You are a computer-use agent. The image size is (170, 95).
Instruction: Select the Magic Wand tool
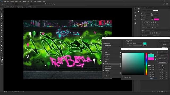tap(2, 16)
